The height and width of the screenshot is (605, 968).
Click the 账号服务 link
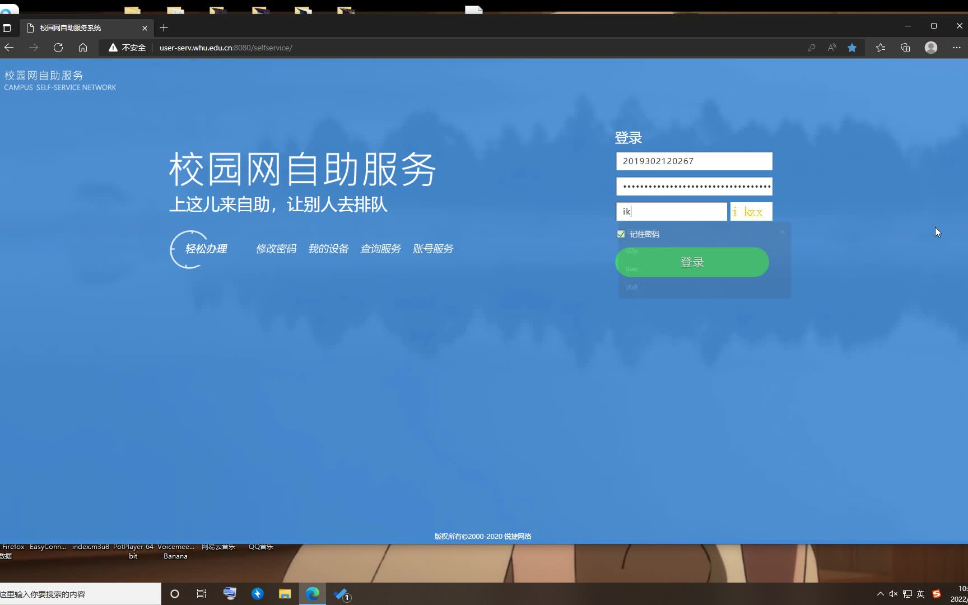[x=433, y=249]
